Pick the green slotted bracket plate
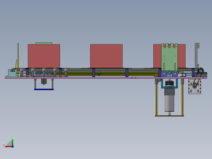Viewport: 212px width, 159px height. [170, 57]
